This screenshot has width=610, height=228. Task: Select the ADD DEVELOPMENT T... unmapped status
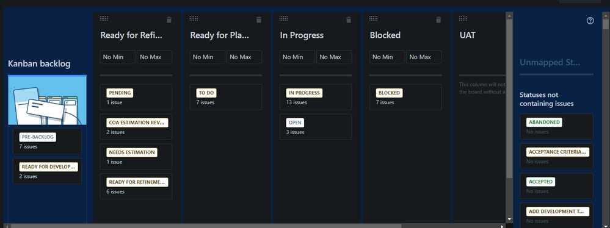[x=556, y=215]
